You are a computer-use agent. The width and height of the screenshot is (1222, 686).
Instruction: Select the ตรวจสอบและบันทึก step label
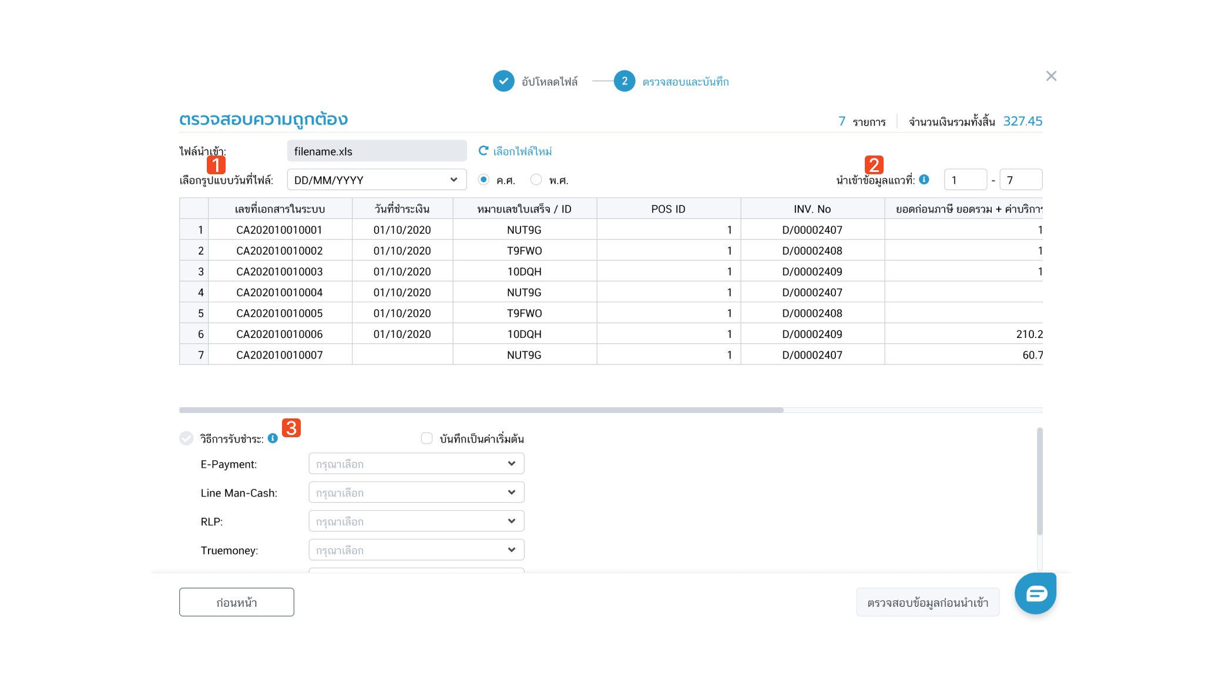[x=685, y=82]
